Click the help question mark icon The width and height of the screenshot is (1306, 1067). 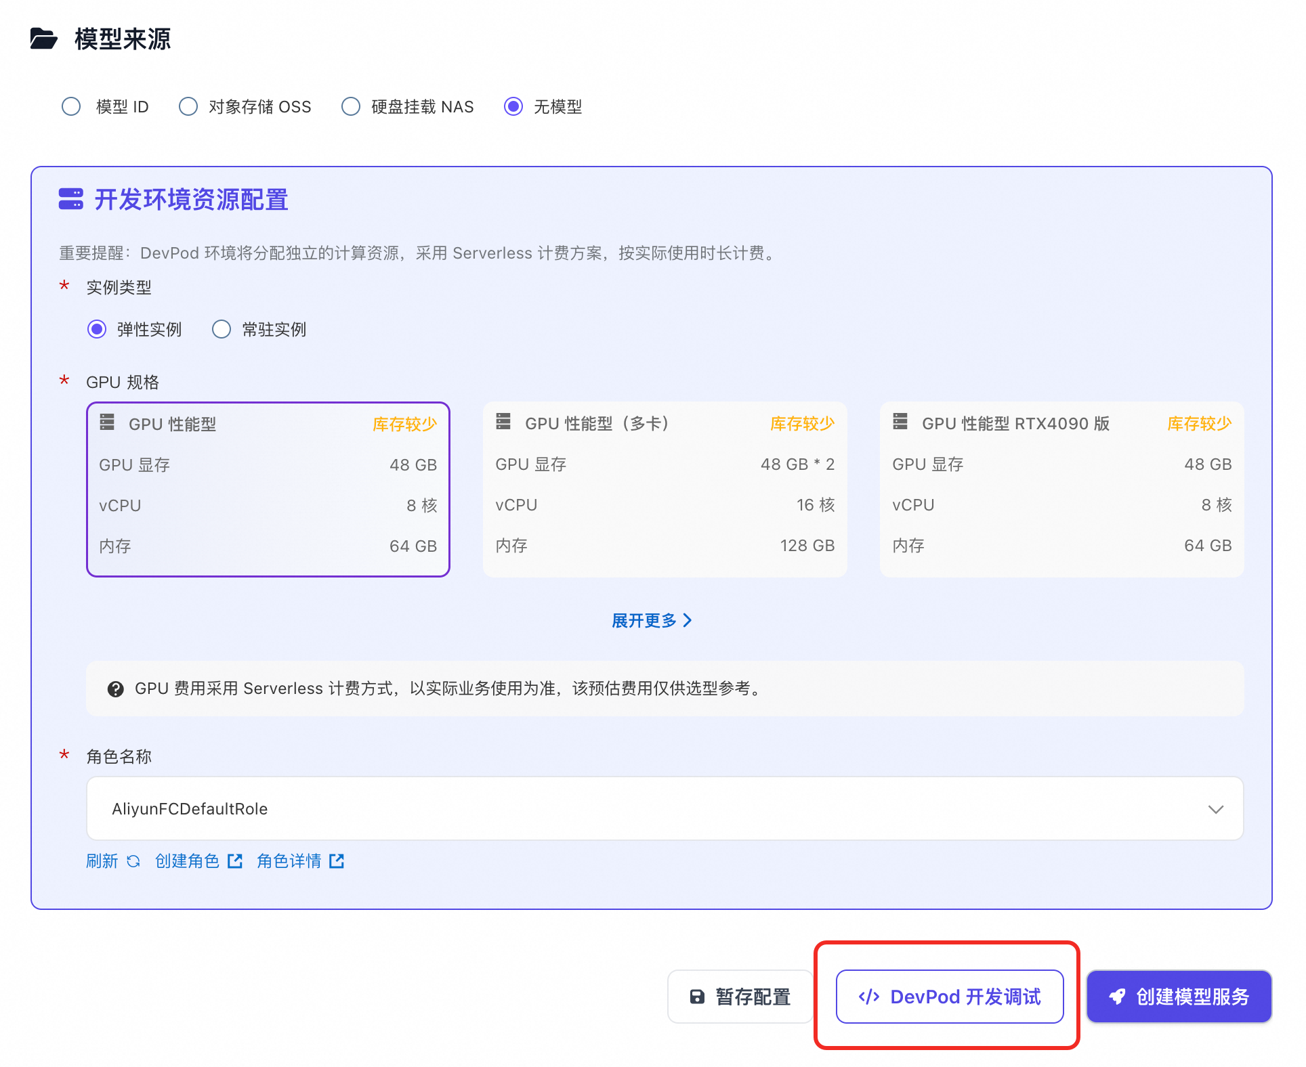click(116, 689)
